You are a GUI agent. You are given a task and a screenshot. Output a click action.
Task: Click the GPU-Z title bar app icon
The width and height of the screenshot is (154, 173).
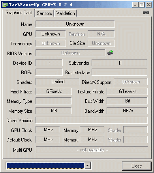point(5,5)
